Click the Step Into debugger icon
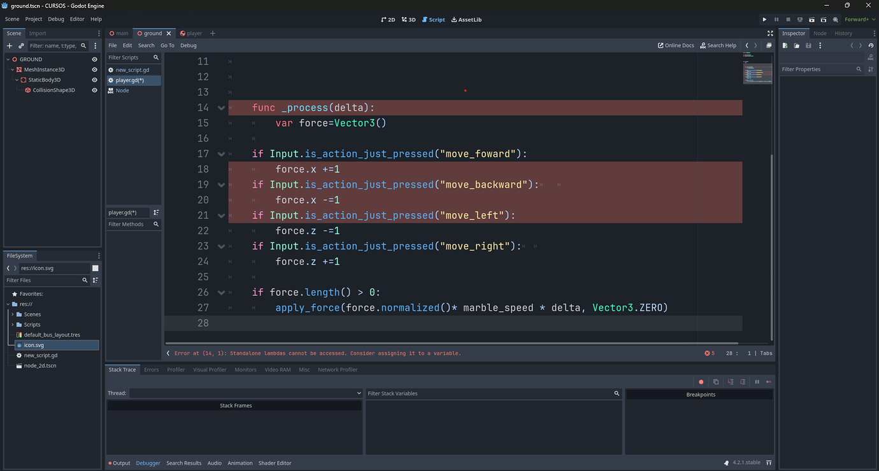This screenshot has height=471, width=879. 731,381
